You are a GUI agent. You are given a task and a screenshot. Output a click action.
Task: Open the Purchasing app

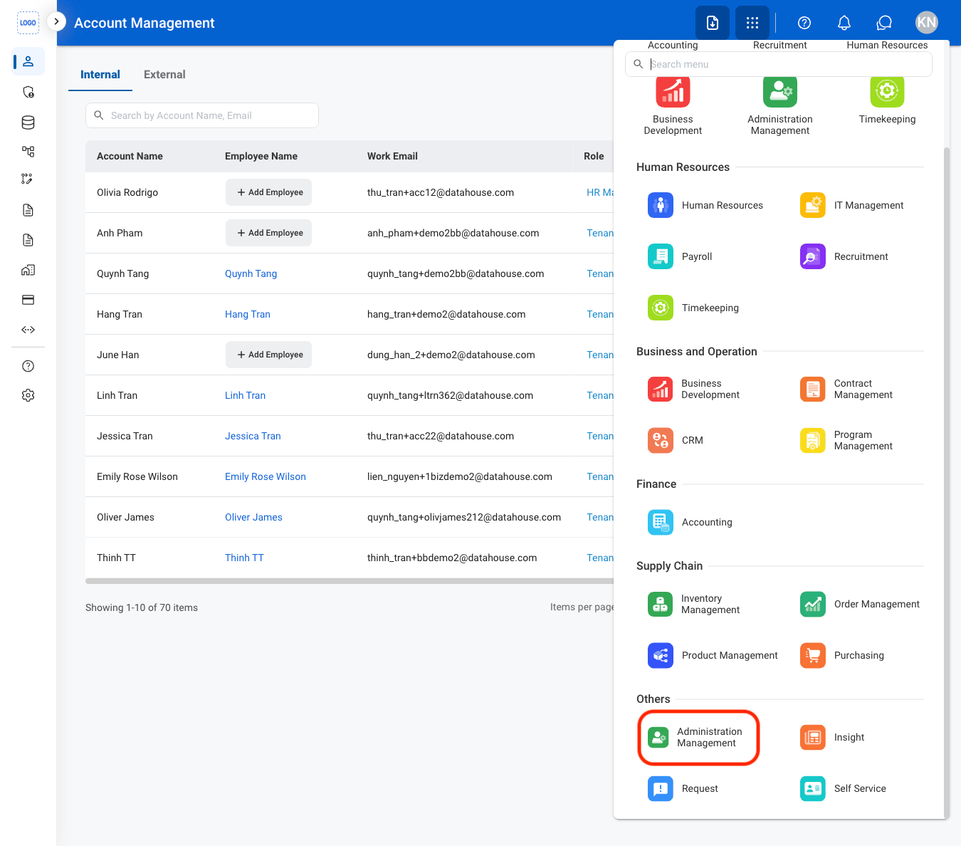(x=842, y=655)
